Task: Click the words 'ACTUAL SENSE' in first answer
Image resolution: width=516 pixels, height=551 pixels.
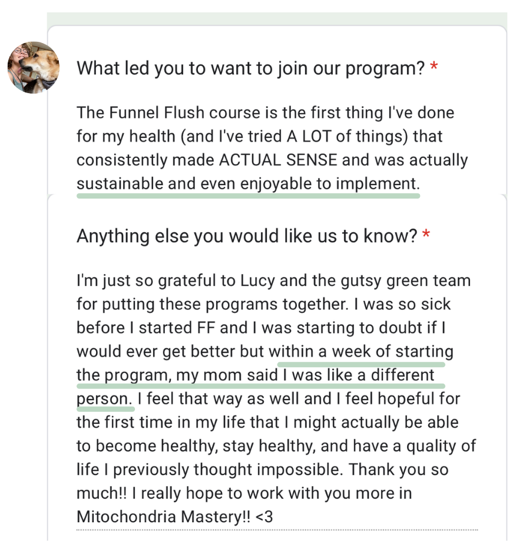Action: (278, 160)
